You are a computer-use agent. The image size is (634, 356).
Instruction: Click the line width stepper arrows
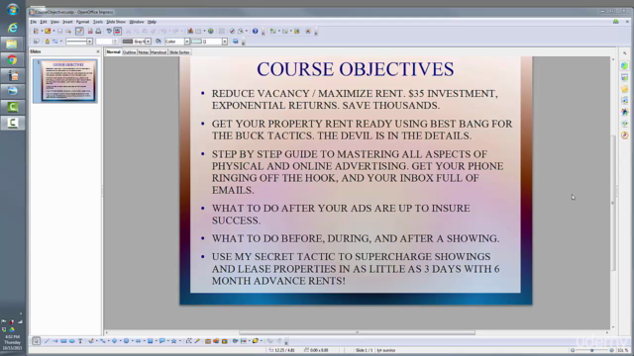(115, 42)
